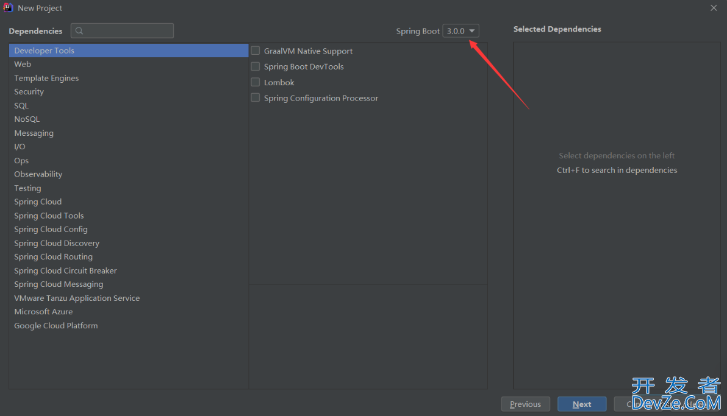Click the Spring Boot DevTools label

(304, 67)
